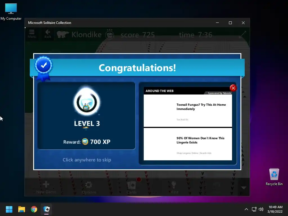Click the 'time 7:36' display
Screen dimensions: 288x216
(x=195, y=35)
